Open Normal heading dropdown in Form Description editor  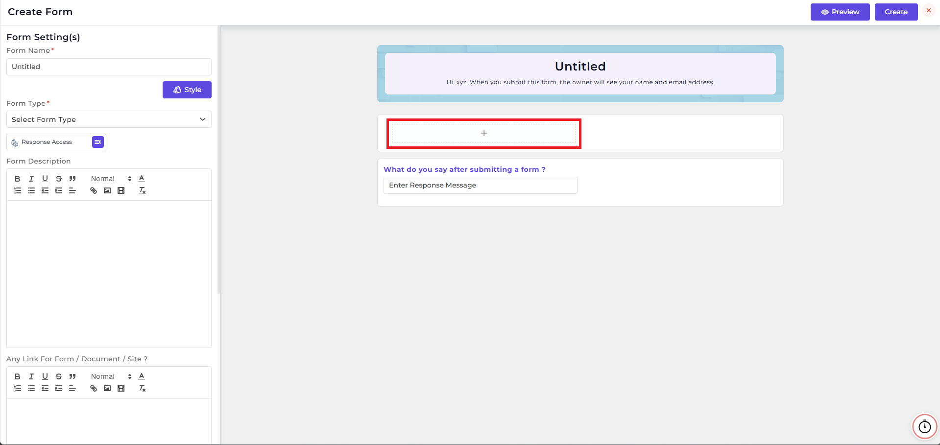(x=111, y=179)
